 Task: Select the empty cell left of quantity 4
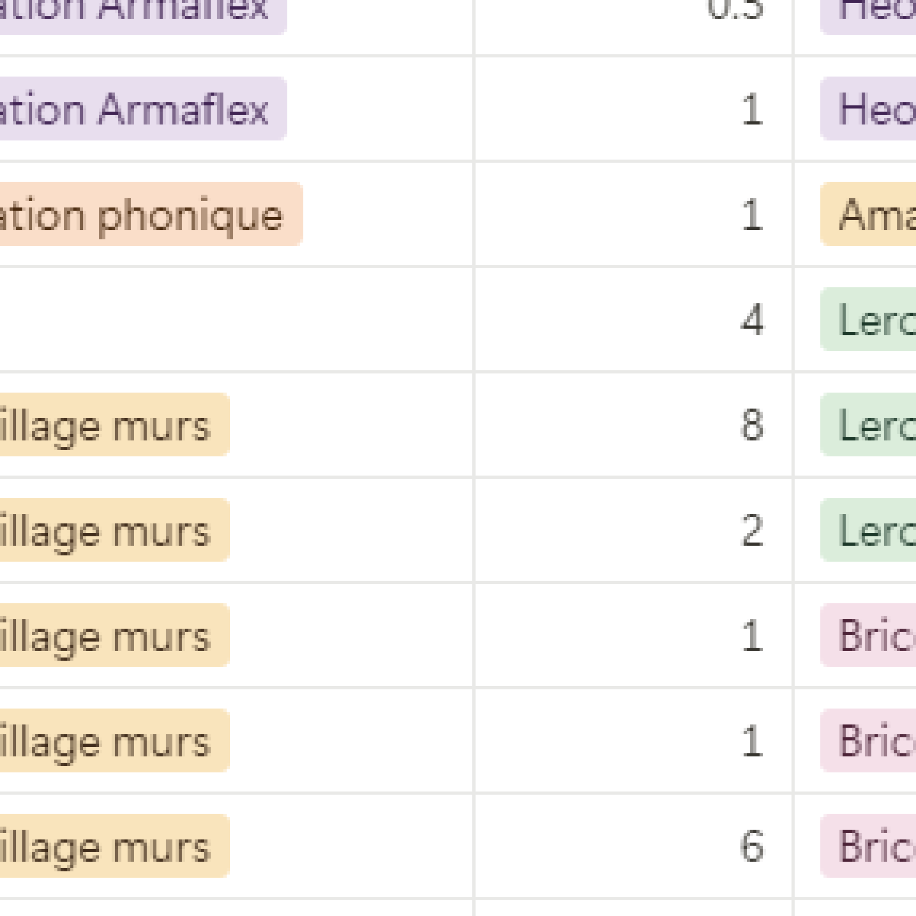(x=236, y=319)
